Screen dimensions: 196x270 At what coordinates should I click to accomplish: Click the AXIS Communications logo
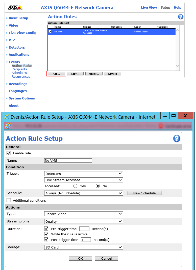[15, 7]
